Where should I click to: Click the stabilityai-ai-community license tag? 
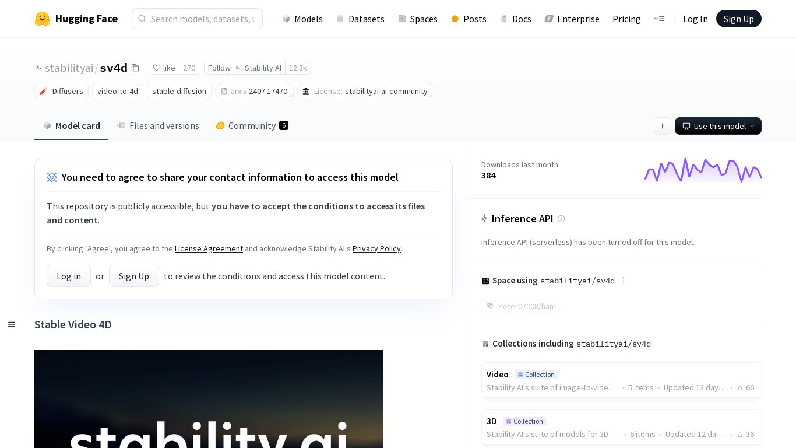(x=365, y=91)
